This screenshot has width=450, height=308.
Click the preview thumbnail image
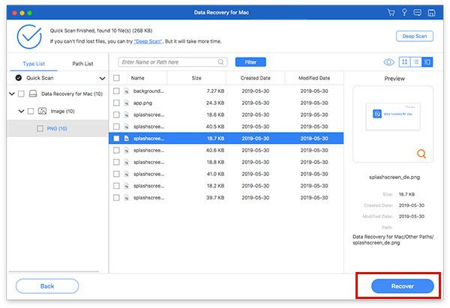click(393, 116)
